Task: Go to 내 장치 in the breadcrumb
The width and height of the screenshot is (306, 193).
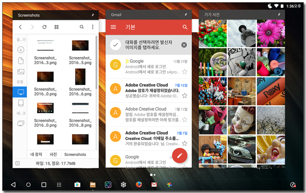Action: pos(36,155)
